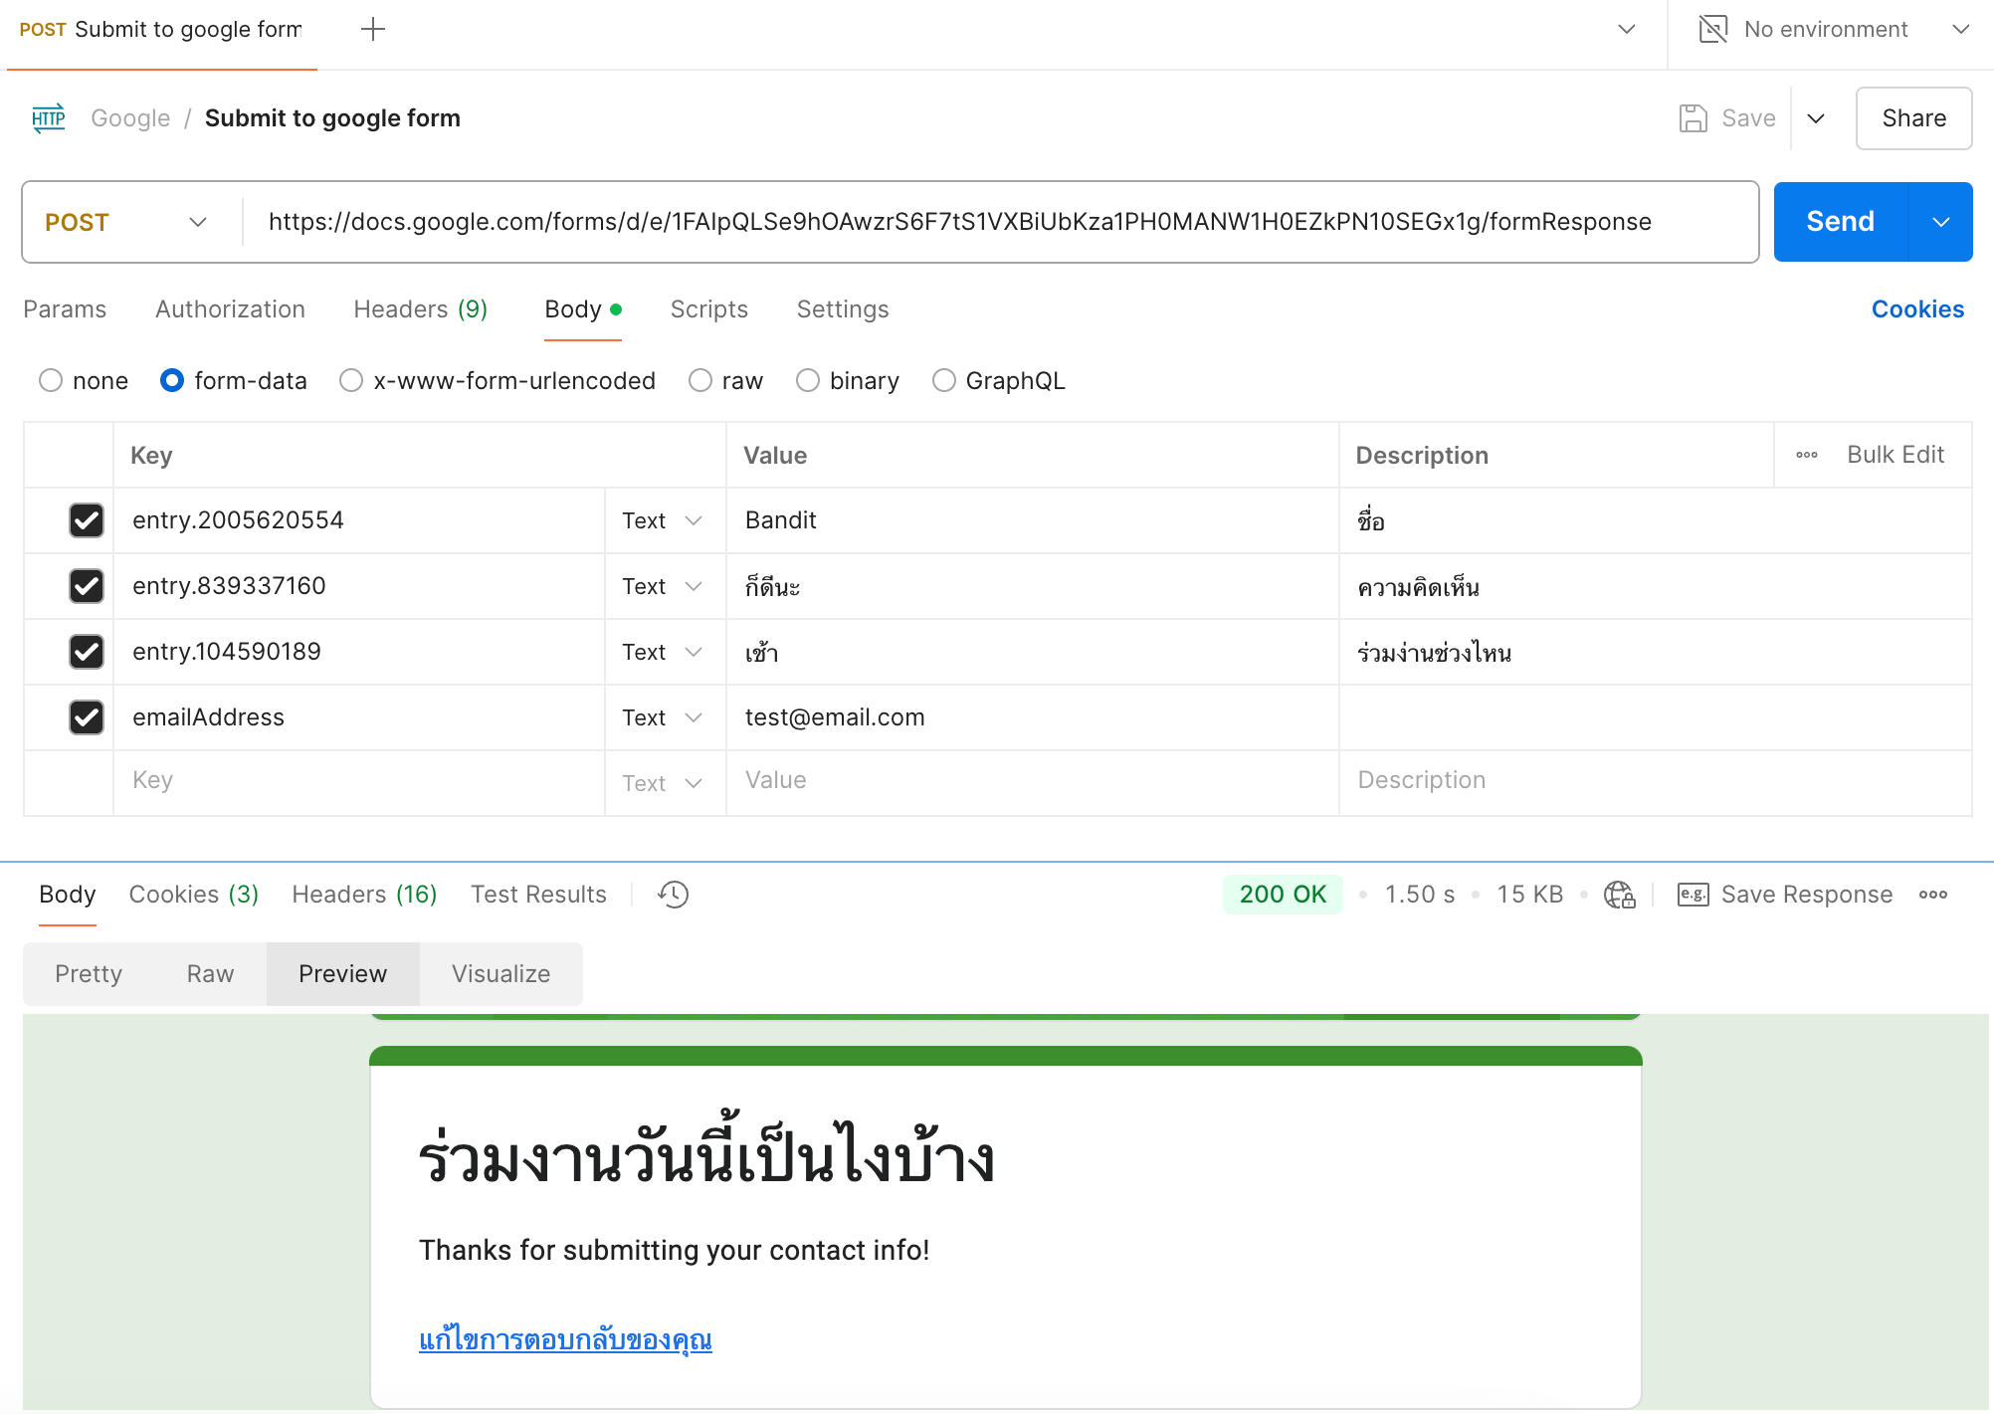Viewport: 1994px width, 1414px height.
Task: Toggle none body type radio button
Action: (x=49, y=381)
